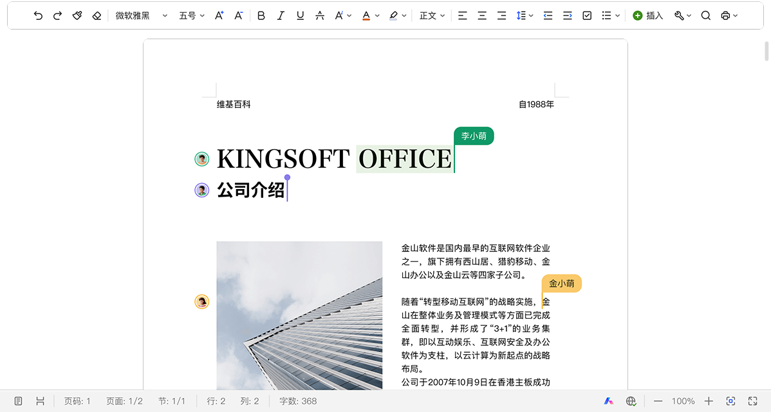Expand the 五号 font size dropdown
The image size is (771, 412).
[x=191, y=15]
